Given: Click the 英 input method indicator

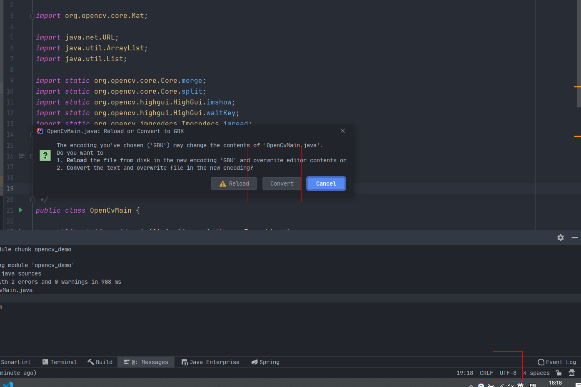Looking at the screenshot, I should [520, 385].
